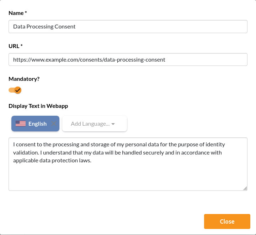This screenshot has height=235, width=256.
Task: Toggle the Mandatory switch off
Action: click(15, 90)
